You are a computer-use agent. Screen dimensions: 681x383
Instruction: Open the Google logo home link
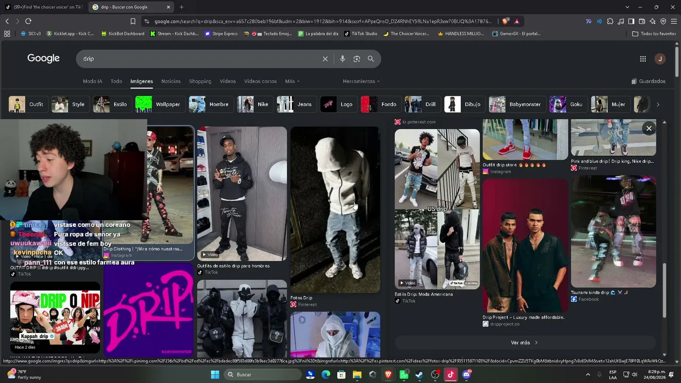tap(44, 59)
